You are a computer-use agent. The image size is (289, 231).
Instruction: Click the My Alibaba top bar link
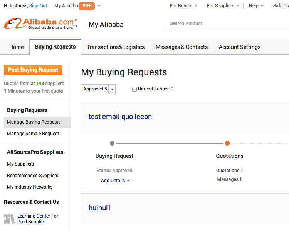coord(66,6)
